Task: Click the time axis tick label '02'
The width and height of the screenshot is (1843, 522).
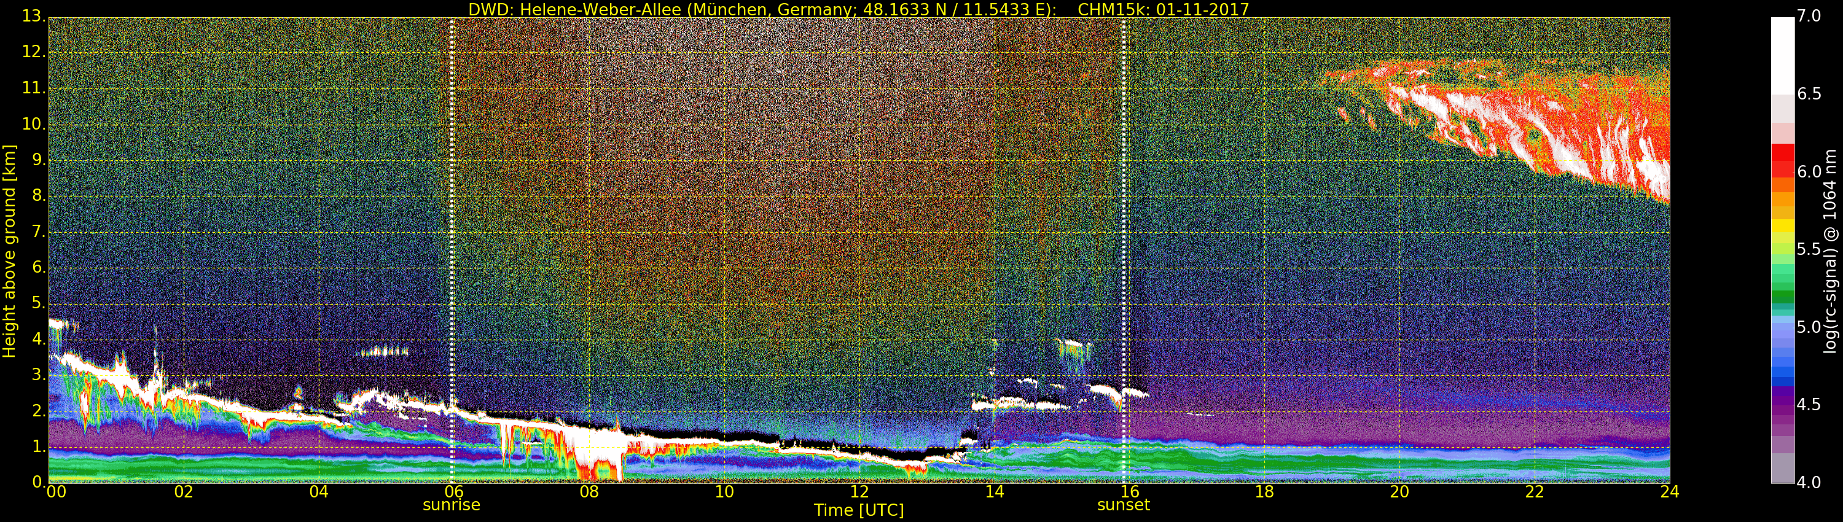Action: click(184, 492)
